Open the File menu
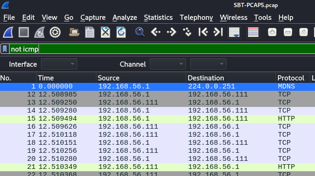 pyautogui.click(x=9, y=18)
